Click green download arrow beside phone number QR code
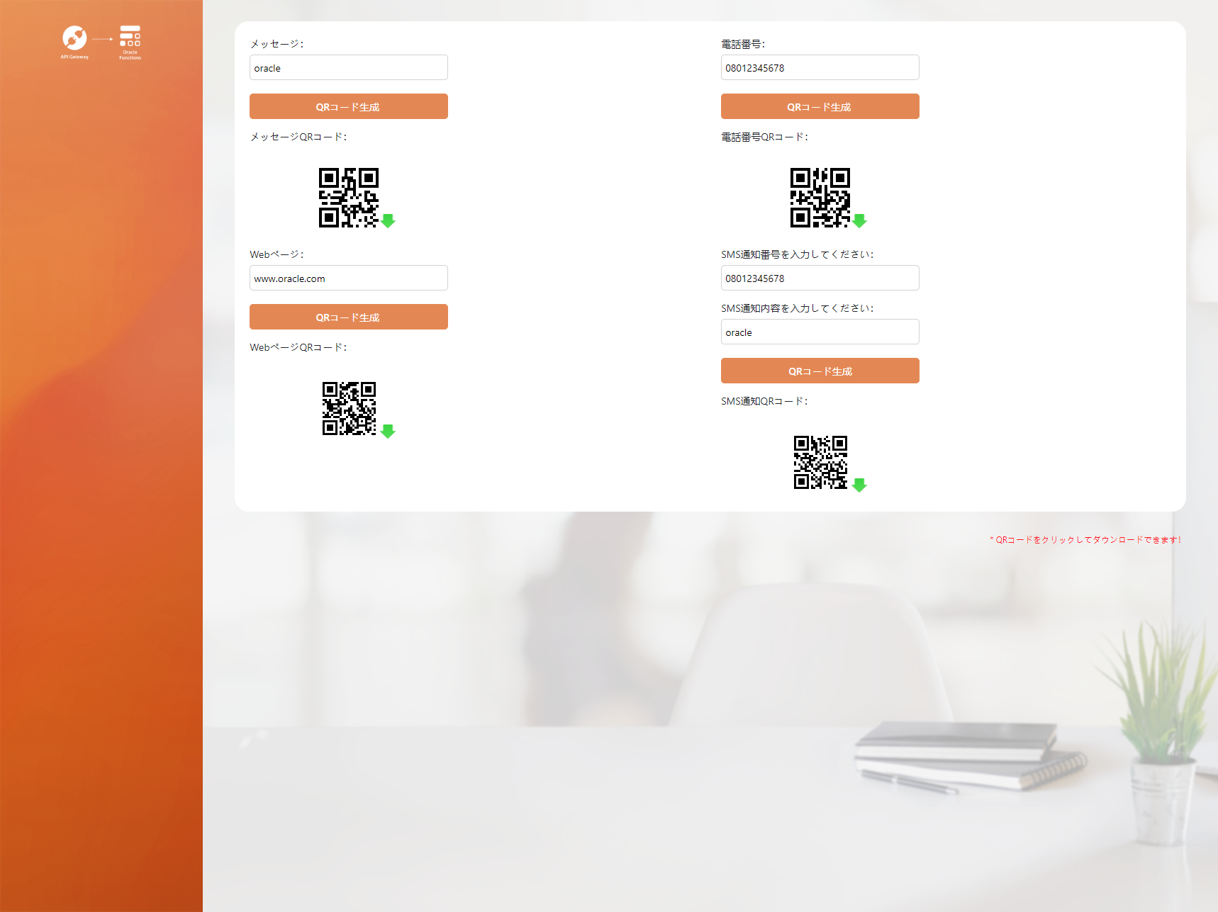Image resolution: width=1218 pixels, height=912 pixels. coord(859,221)
